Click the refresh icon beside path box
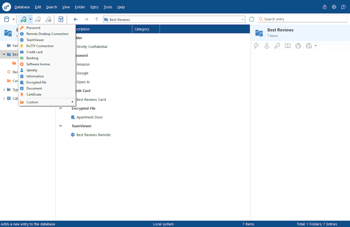This screenshot has width=350, height=227. pyautogui.click(x=252, y=19)
